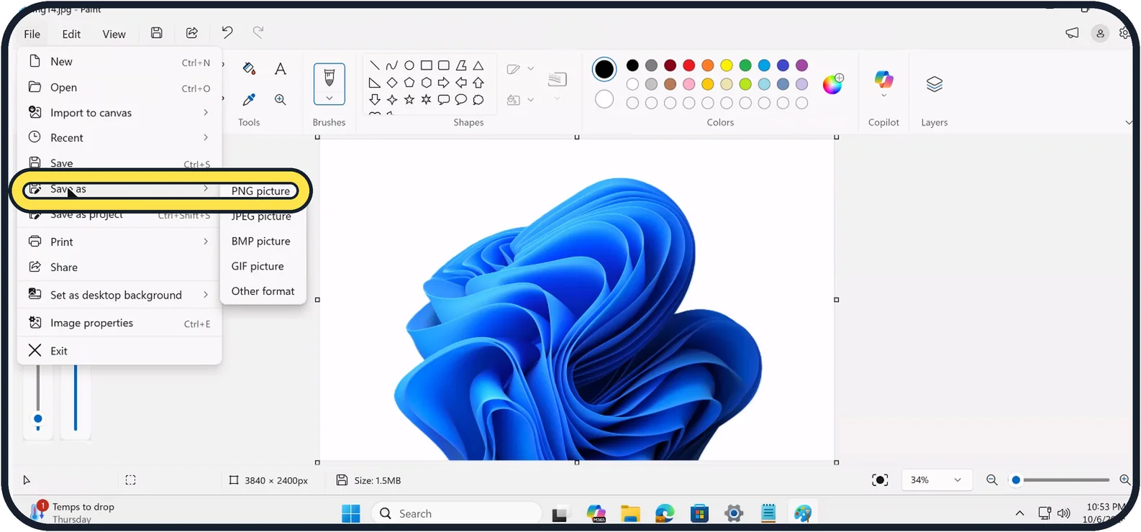Select the oval shape

coord(409,65)
